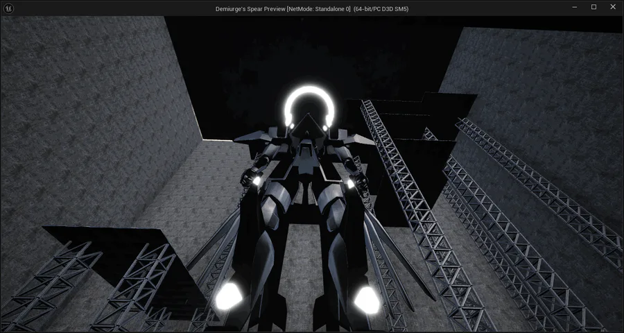Maximize the Demiurge's Spear Preview window
This screenshot has width=624, height=333.
tap(593, 7)
